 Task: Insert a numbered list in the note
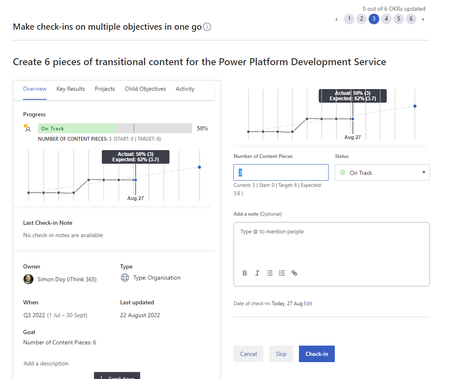(x=282, y=273)
